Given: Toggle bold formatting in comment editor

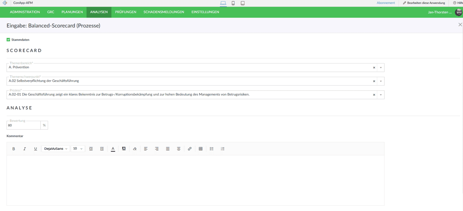Looking at the screenshot, I should [x=14, y=149].
